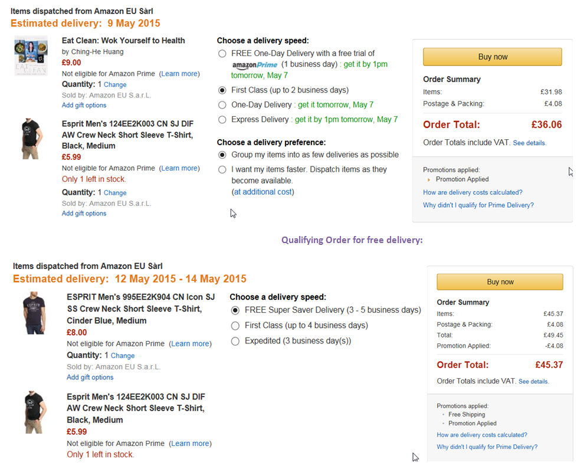584x472 pixels.
Task: Open 'How are delivery costs calculated?' in top summary
Action: pos(473,192)
